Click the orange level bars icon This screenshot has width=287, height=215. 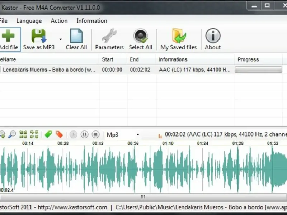[x=160, y=136]
